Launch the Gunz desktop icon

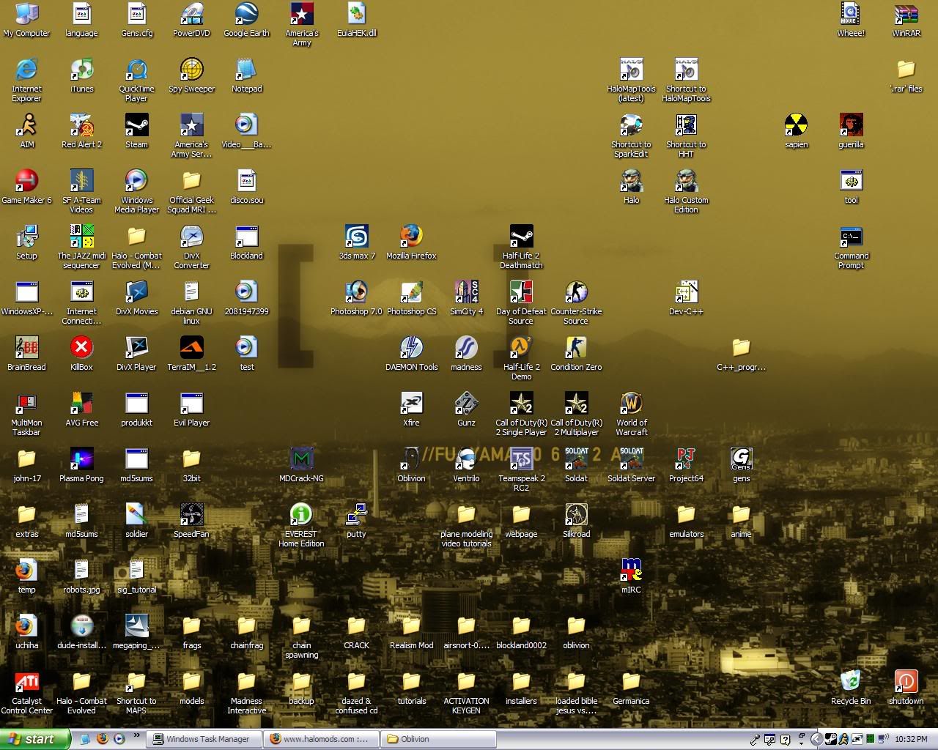466,409
